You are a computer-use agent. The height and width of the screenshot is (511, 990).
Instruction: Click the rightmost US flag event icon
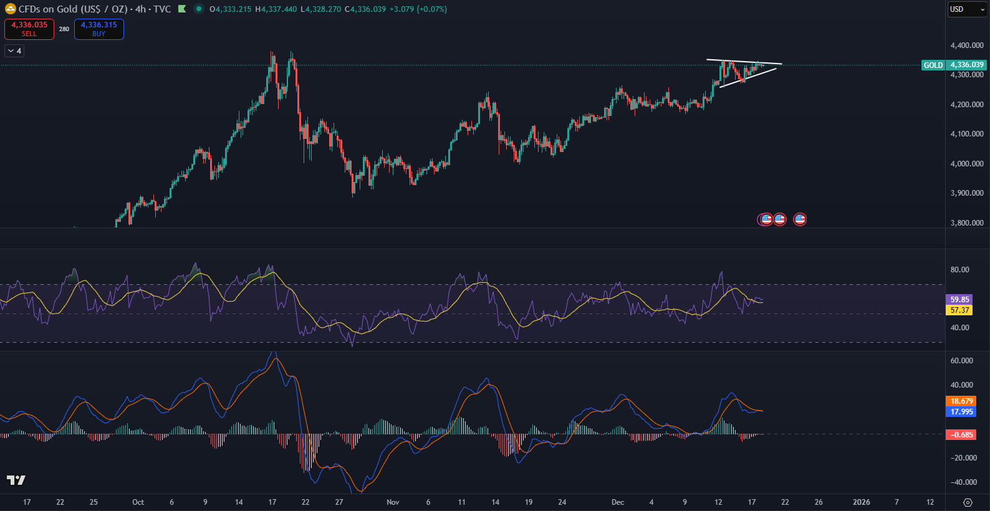tap(800, 219)
